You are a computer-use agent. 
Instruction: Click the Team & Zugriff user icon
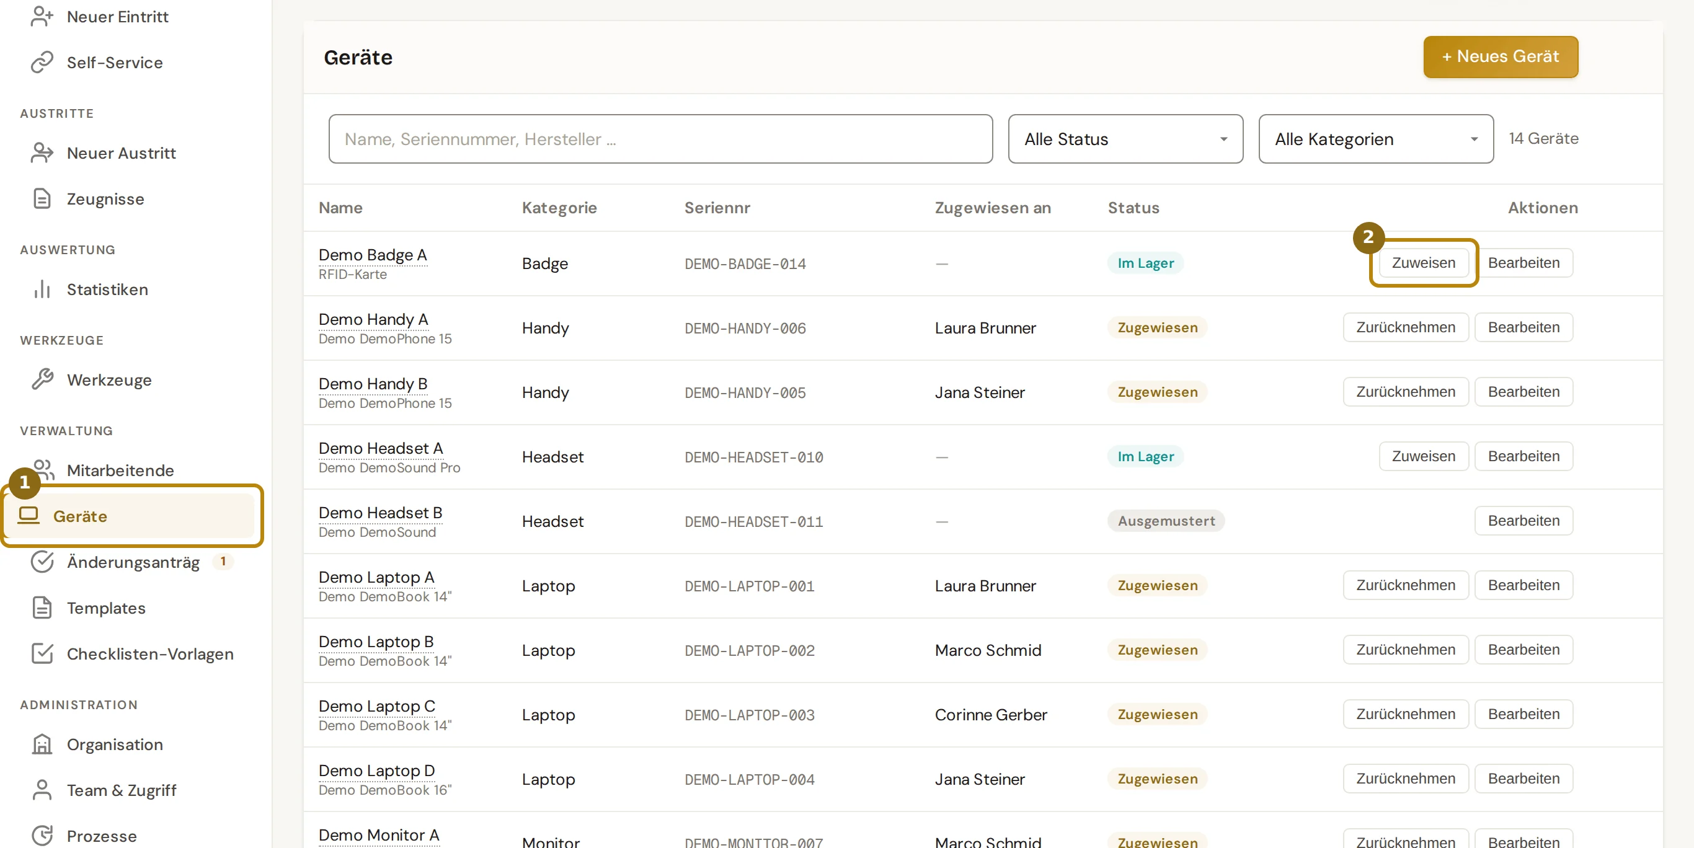pyautogui.click(x=42, y=790)
